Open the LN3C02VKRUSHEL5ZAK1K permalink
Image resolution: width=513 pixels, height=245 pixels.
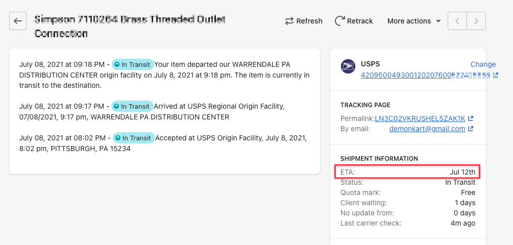(x=420, y=118)
